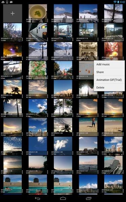Open the three-dot menu on the floral fabric video

pos(47,77)
